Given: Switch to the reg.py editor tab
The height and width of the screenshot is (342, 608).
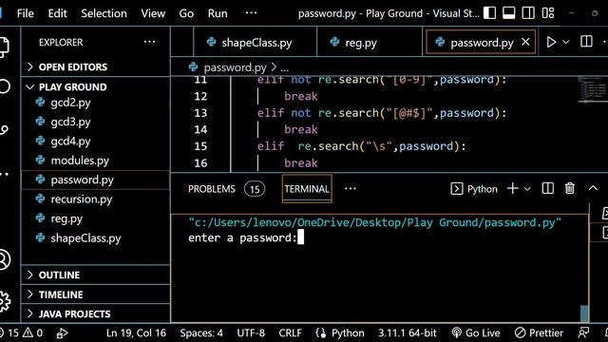Looking at the screenshot, I should (370, 42).
